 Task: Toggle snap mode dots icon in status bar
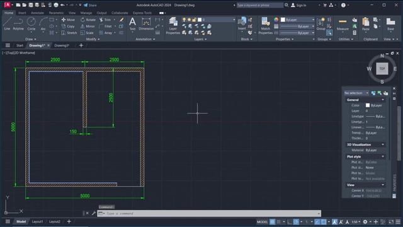pyautogui.click(x=278, y=222)
